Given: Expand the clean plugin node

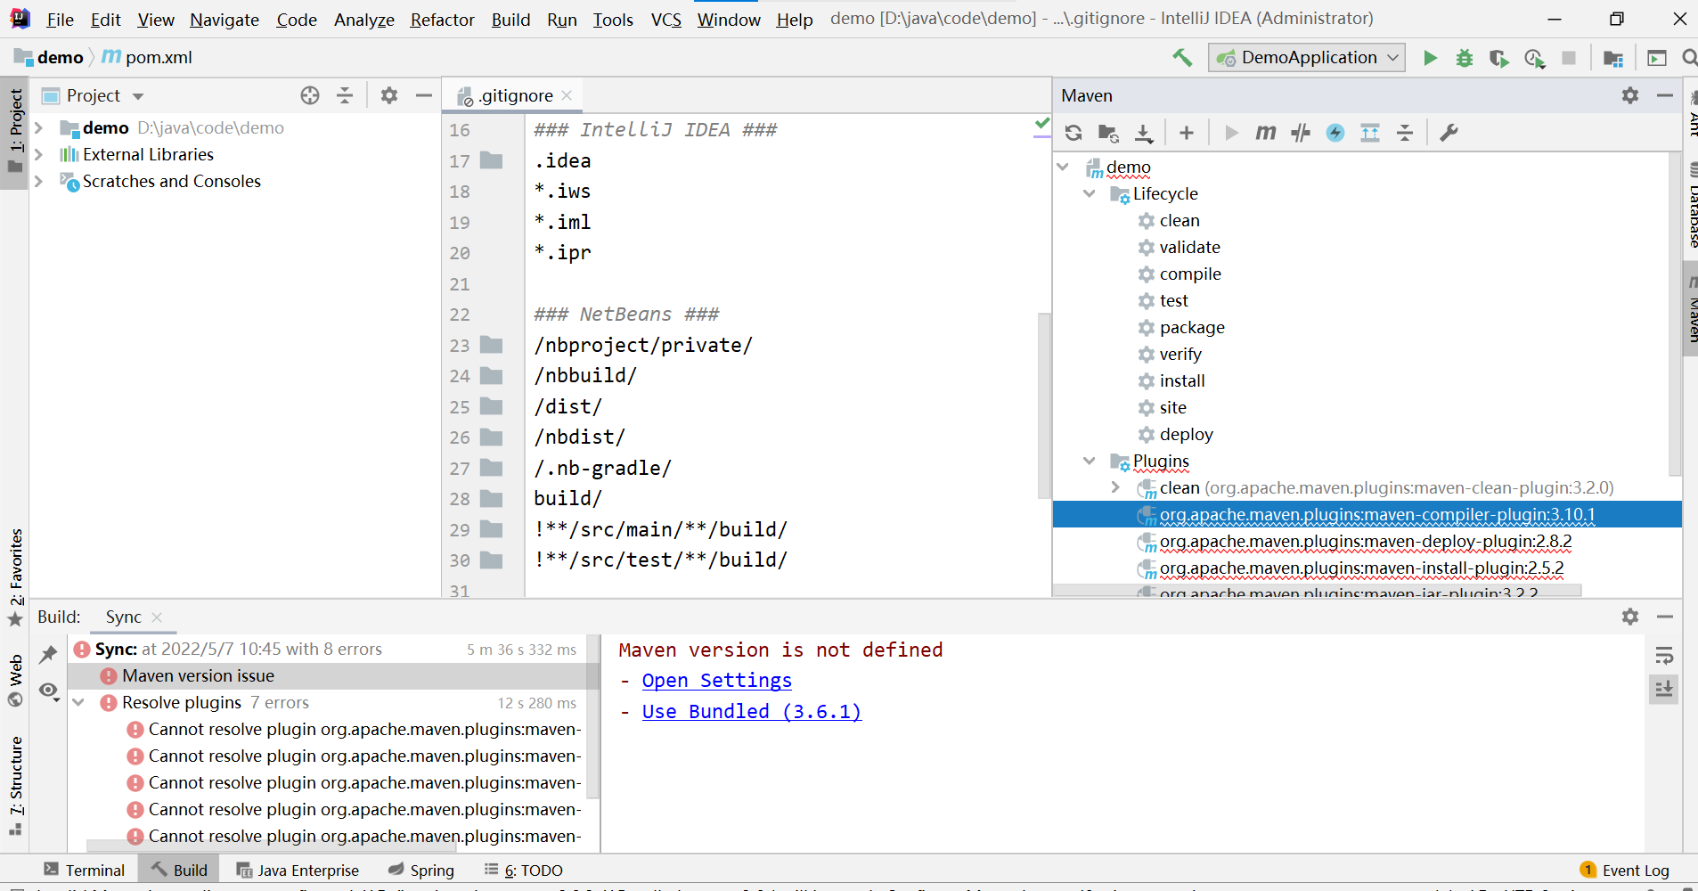Looking at the screenshot, I should coord(1115,488).
